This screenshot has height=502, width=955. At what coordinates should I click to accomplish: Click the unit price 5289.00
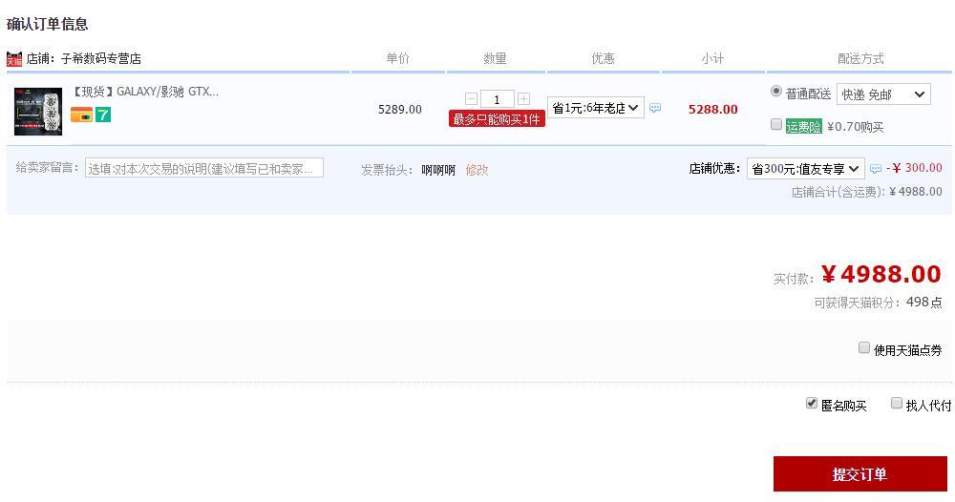click(399, 110)
